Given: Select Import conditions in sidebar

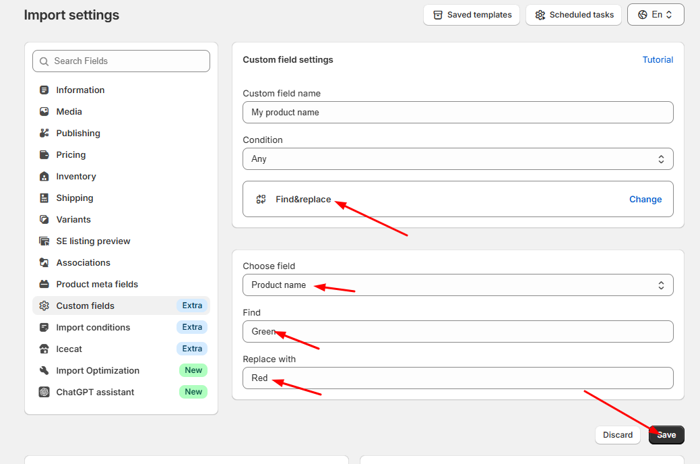Looking at the screenshot, I should (121, 327).
